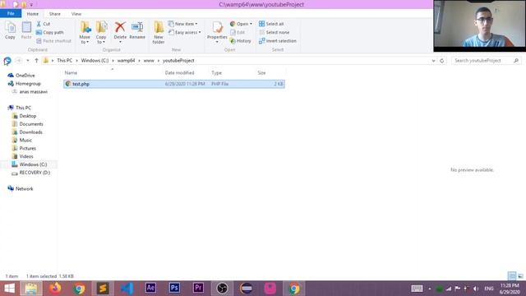Rename the selected file
Viewport: 526px width, 296px height.
coord(137,31)
